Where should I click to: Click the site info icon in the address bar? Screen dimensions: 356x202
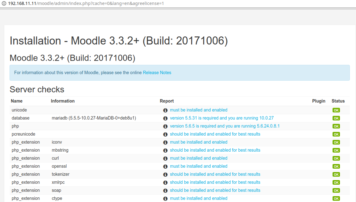3,4
